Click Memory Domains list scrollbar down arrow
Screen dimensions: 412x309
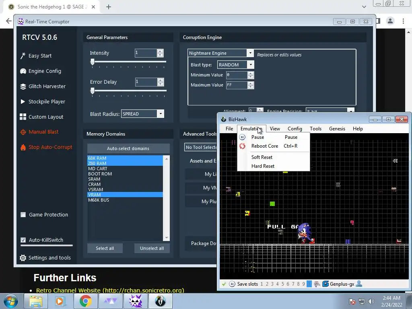tap(166, 237)
